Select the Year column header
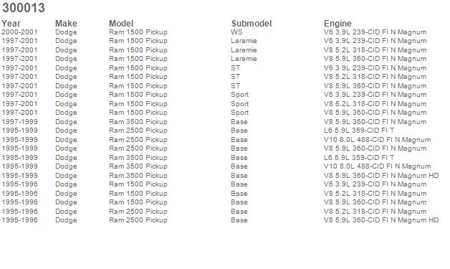 click(11, 24)
